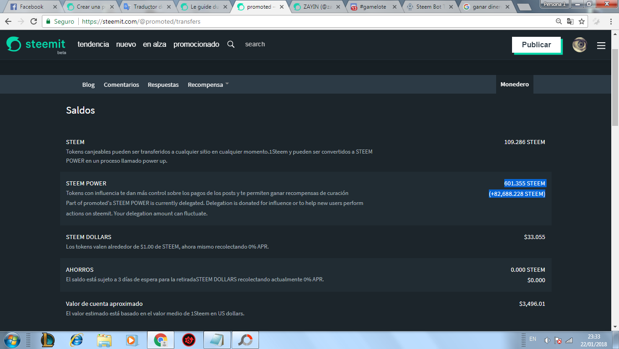619x349 pixels.
Task: Click the scrollbar down arrow
Action: click(x=615, y=327)
